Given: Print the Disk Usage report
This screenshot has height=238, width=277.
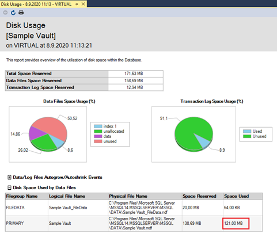Looking at the screenshot, I should tap(21, 13).
